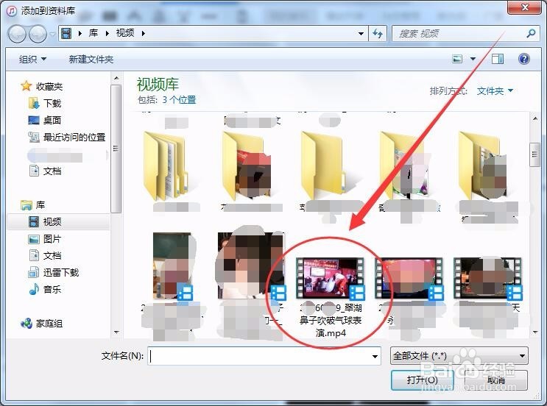The width and height of the screenshot is (547, 406).
Task: Click the 打开(O) button
Action: click(422, 380)
